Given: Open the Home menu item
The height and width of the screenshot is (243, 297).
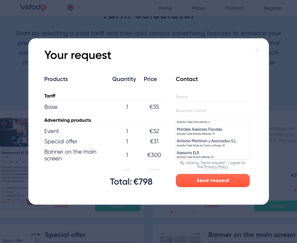Looking at the screenshot, I should (165, 8).
